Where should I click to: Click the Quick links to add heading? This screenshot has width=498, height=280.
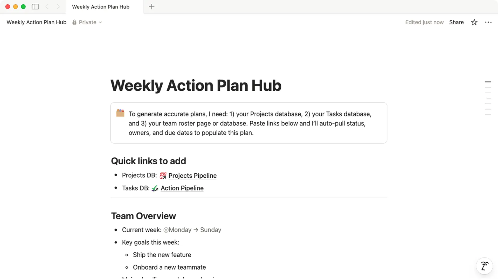[148, 161]
